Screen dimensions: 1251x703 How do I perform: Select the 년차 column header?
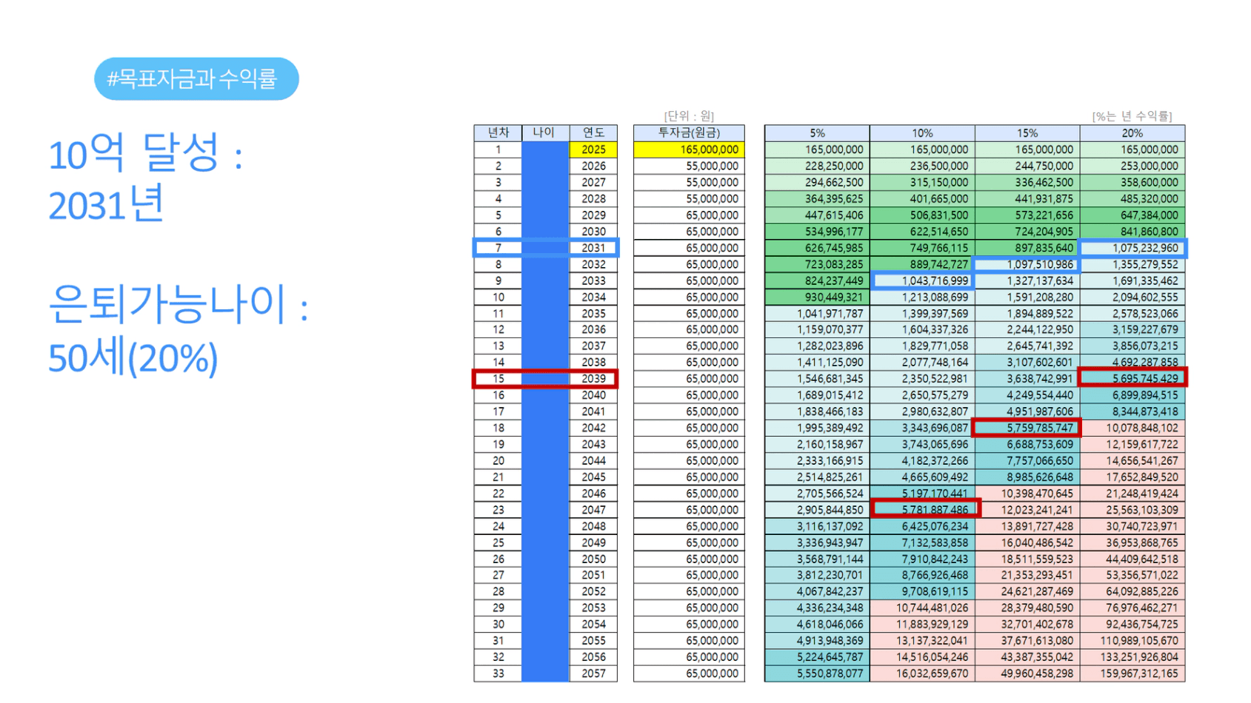[x=498, y=132]
